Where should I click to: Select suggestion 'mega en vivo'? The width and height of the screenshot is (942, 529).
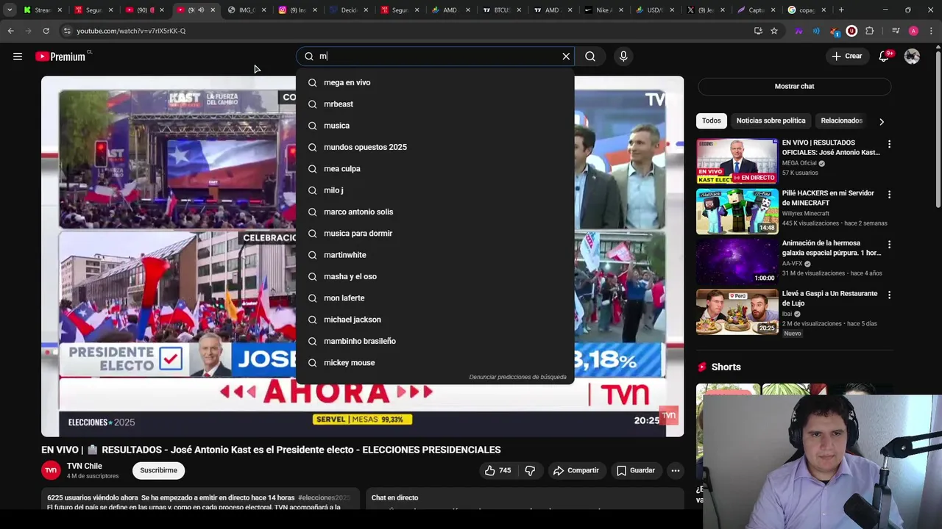435,83
